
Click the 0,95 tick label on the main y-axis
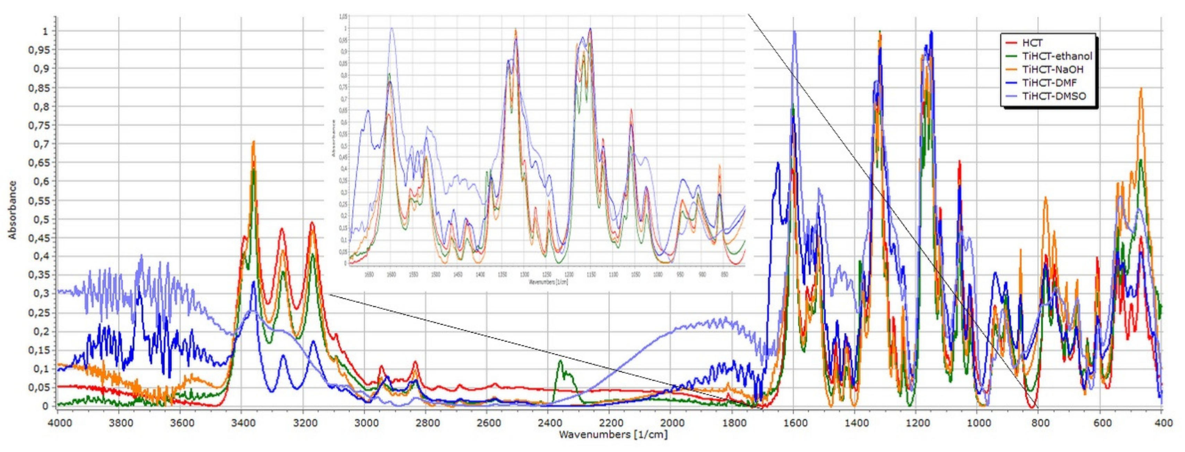(x=38, y=50)
